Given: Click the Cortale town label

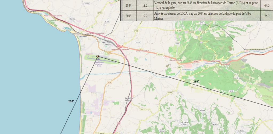Looking at the screenshot, I should click(x=240, y=131).
